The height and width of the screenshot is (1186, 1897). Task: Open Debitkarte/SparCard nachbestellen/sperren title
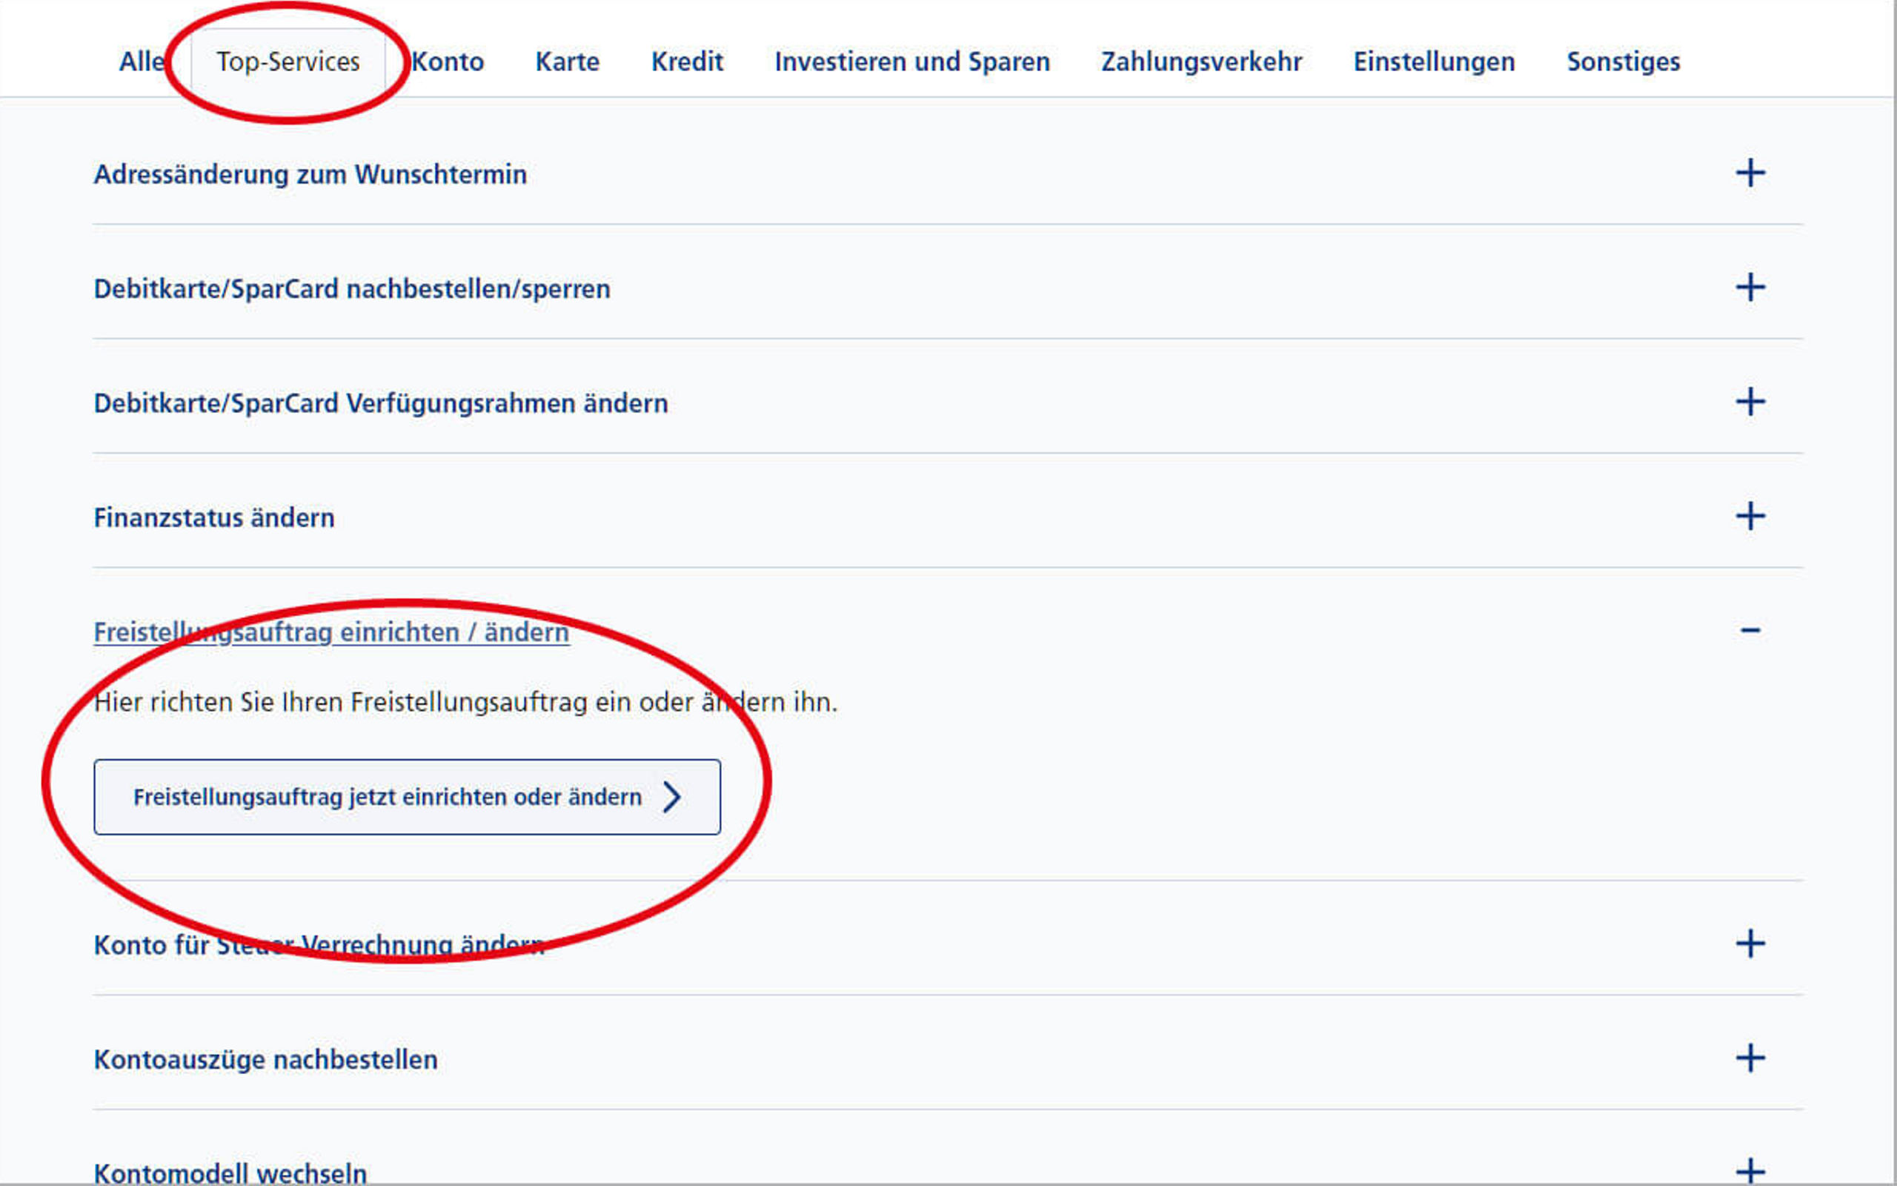(x=351, y=288)
